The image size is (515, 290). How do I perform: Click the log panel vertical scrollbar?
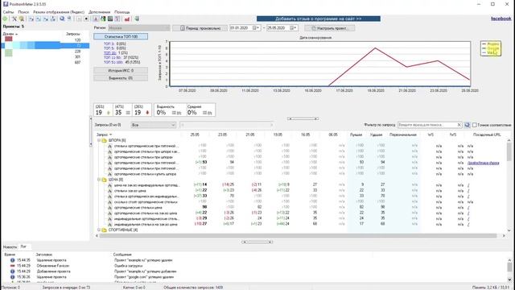tap(509, 267)
